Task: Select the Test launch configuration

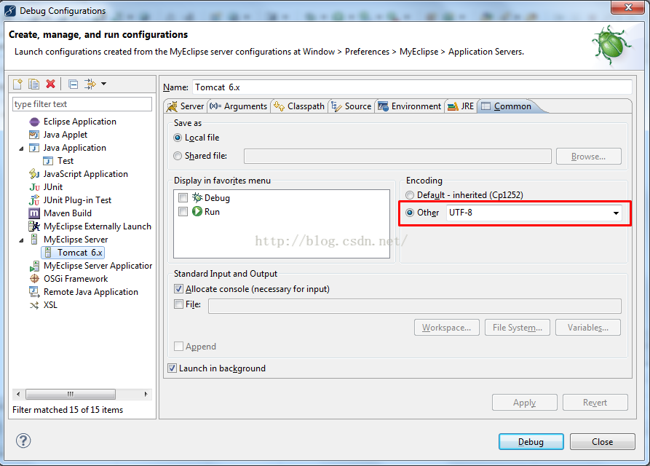Action: point(65,161)
